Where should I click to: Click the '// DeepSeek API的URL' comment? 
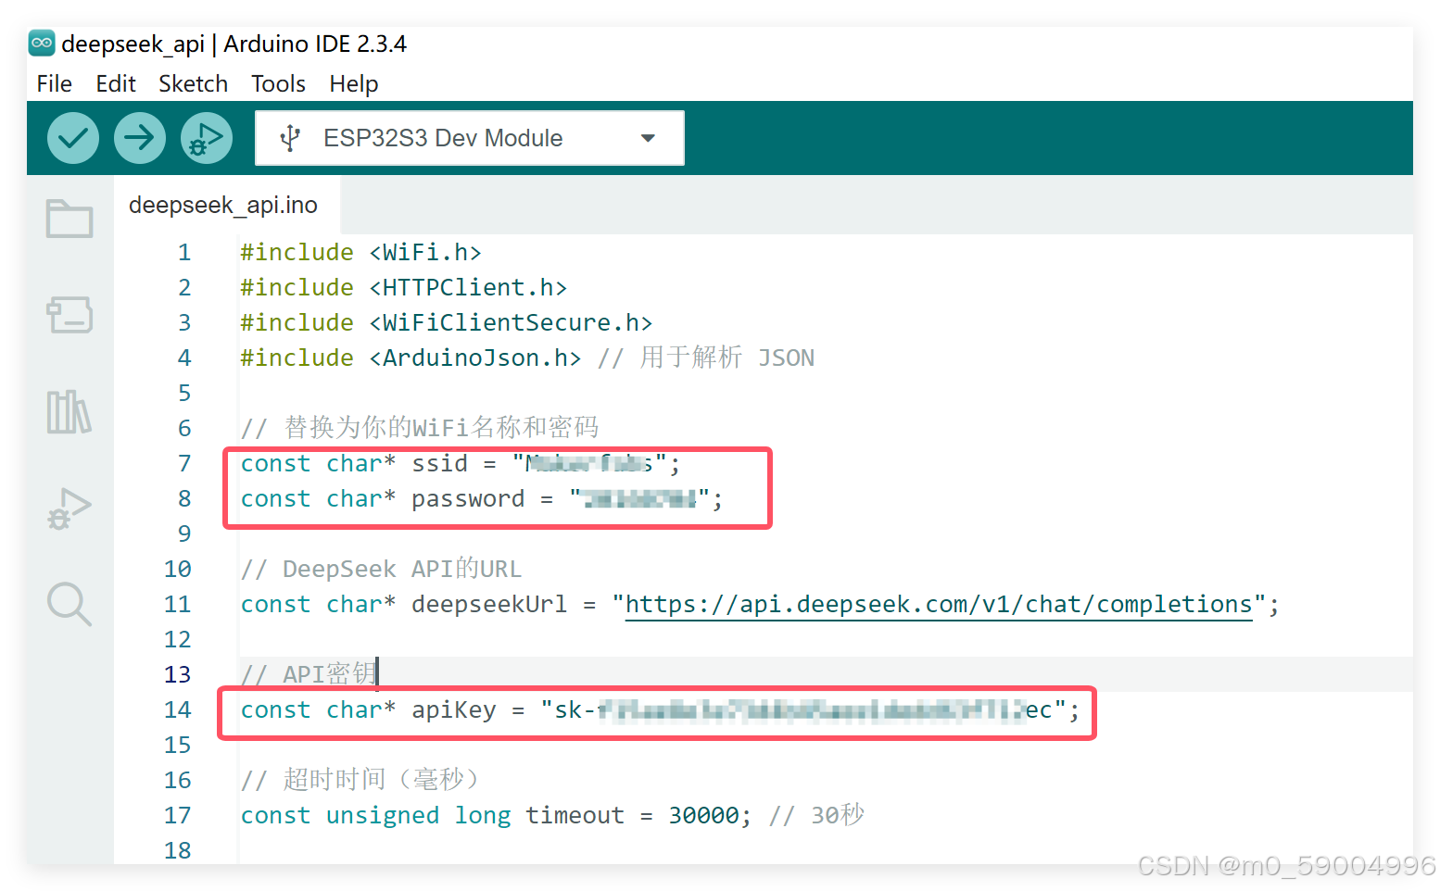pyautogui.click(x=381, y=570)
